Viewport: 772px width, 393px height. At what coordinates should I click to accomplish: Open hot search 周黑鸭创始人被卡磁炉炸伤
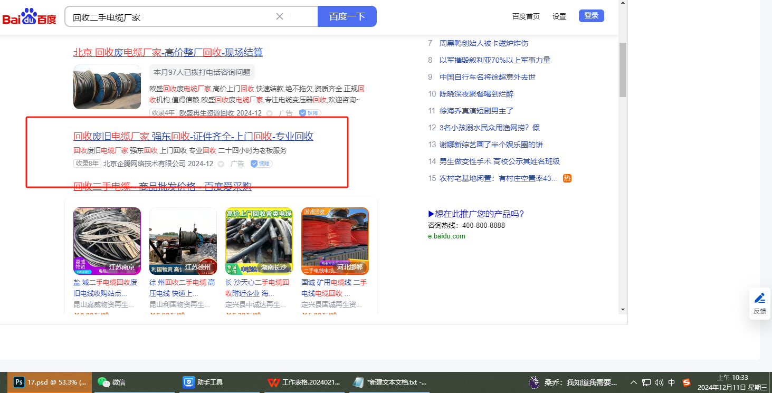pyautogui.click(x=484, y=43)
